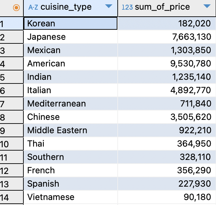Click the value 90,180
This screenshot has width=216, height=205.
197,197
